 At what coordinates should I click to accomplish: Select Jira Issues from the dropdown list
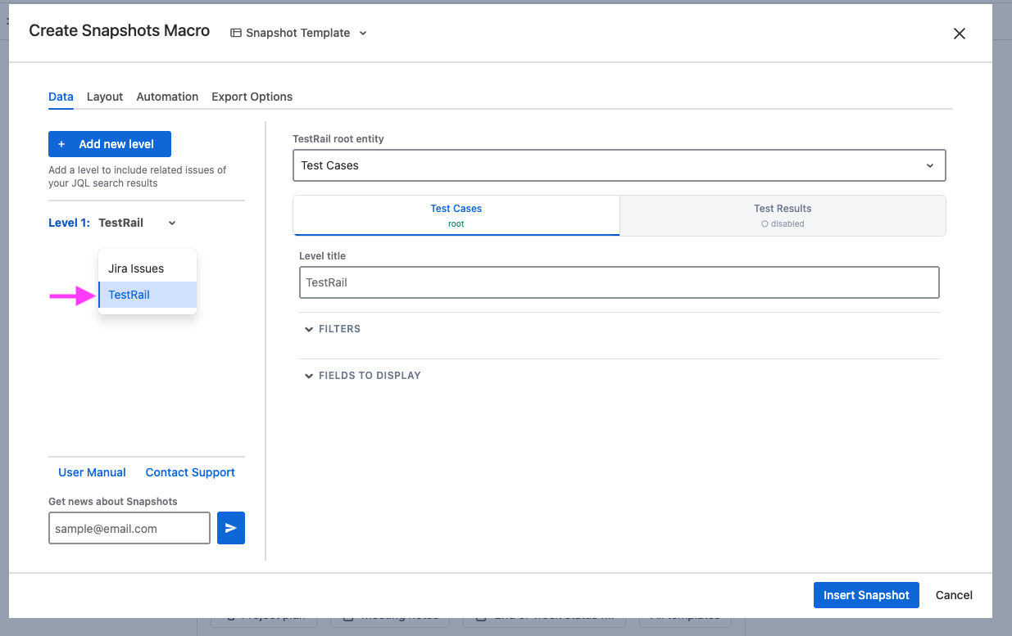(147, 268)
